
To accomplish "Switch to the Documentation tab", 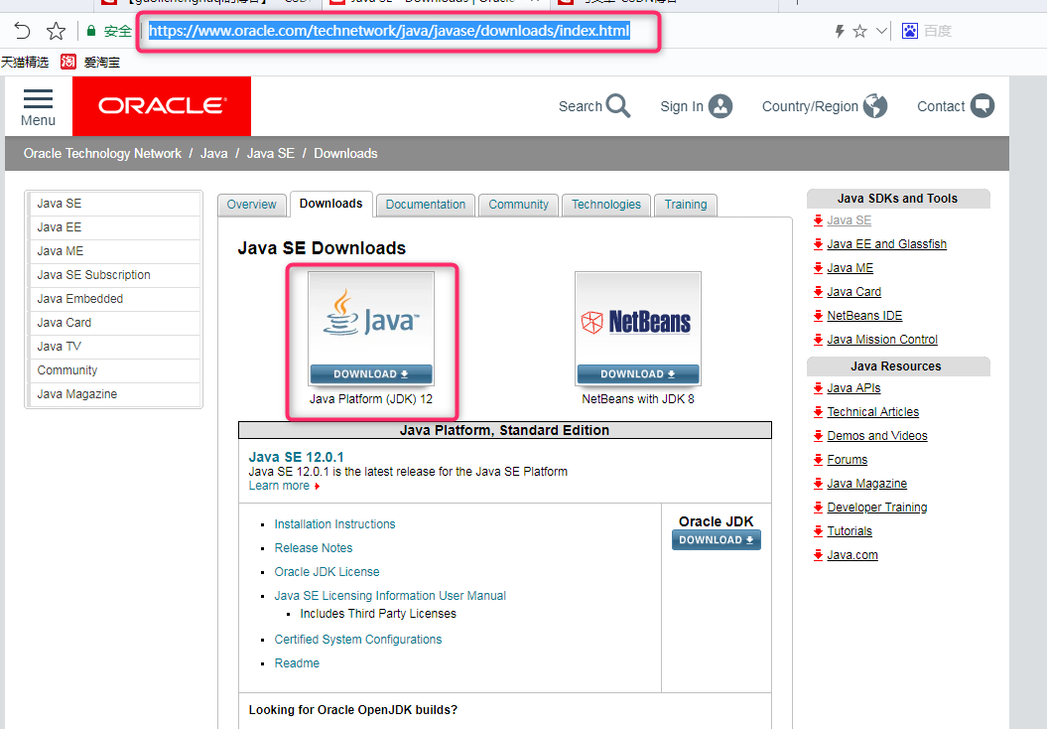I will [x=426, y=205].
